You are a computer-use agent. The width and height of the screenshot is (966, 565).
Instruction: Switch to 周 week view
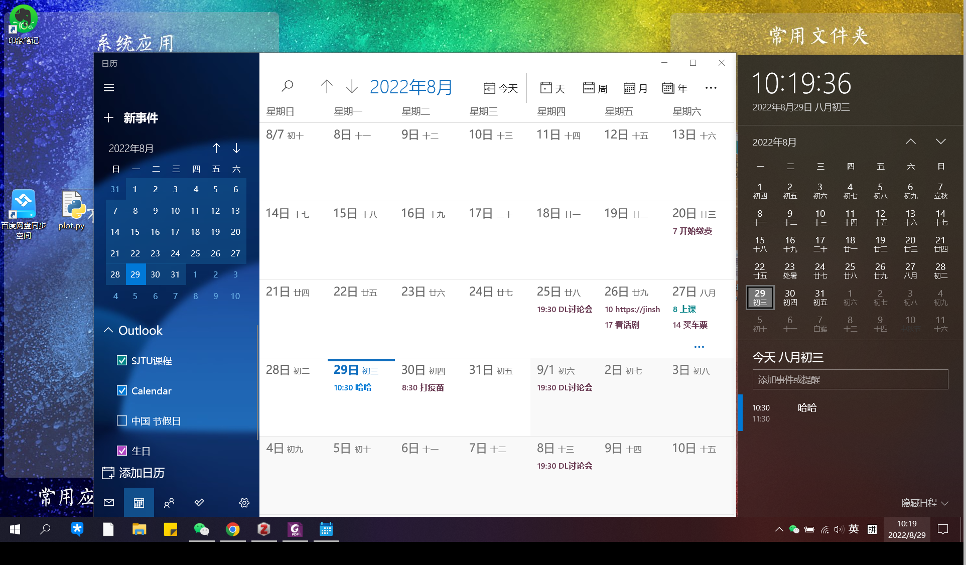[595, 88]
